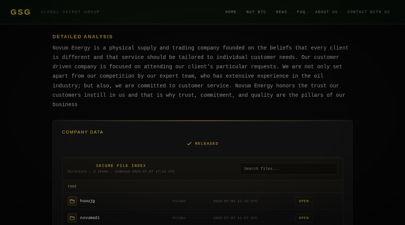Open the News section
Image resolution: width=405 pixels, height=225 pixels.
[281, 12]
